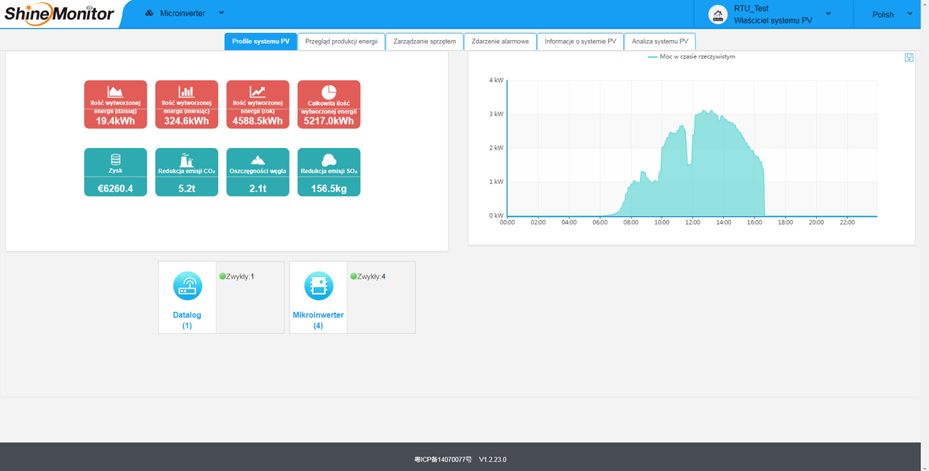Click the ShineMonitor logo
This screenshot has width=929, height=471.
pos(59,14)
